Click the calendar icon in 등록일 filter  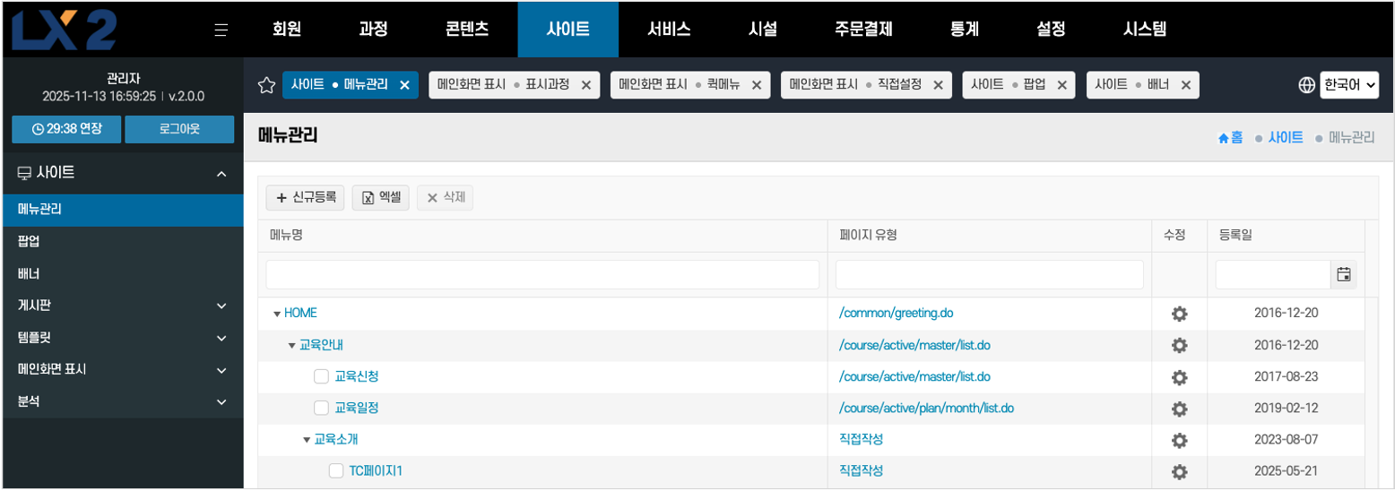tap(1343, 275)
